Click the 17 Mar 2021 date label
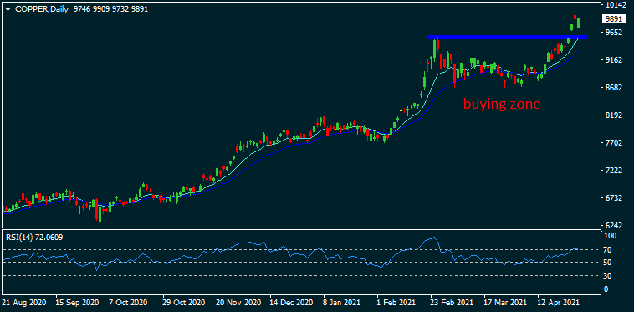Screen dimensions: 634x312 [504, 302]
